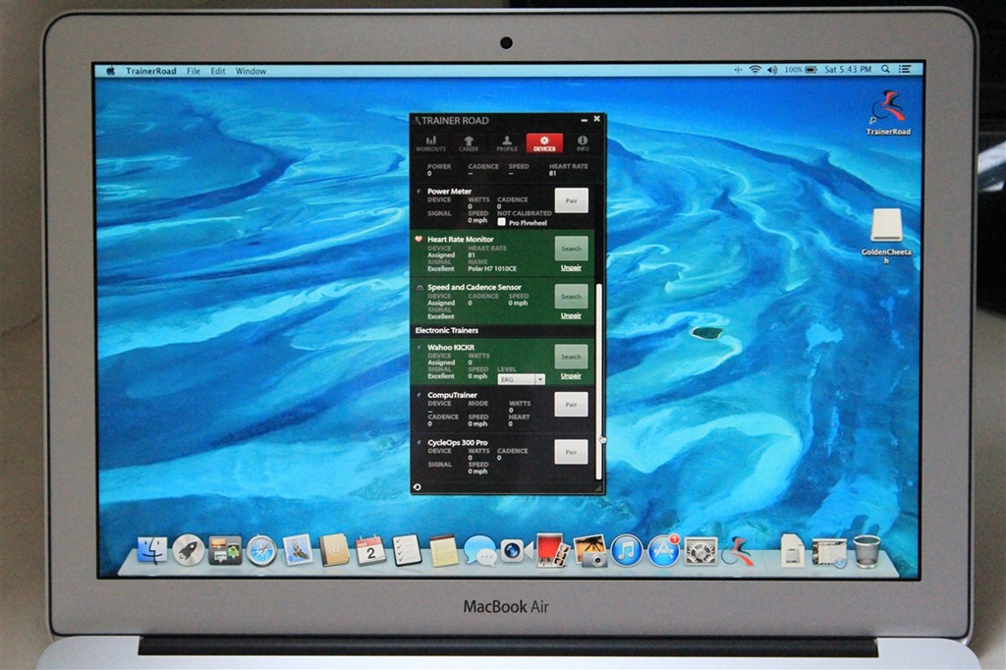Image resolution: width=1006 pixels, height=670 pixels.
Task: Open Notification Center
Action: pyautogui.click(x=905, y=69)
